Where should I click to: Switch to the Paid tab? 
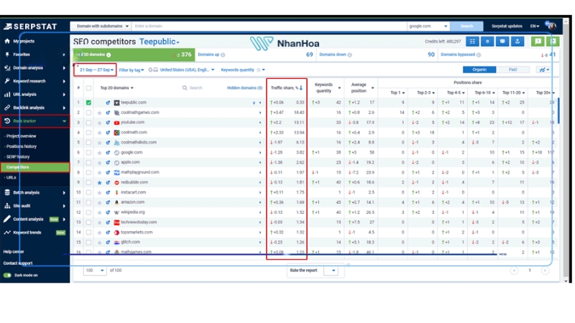pos(512,70)
